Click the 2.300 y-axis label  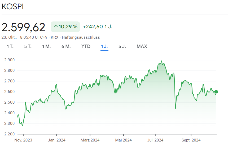pyautogui.click(x=10, y=123)
